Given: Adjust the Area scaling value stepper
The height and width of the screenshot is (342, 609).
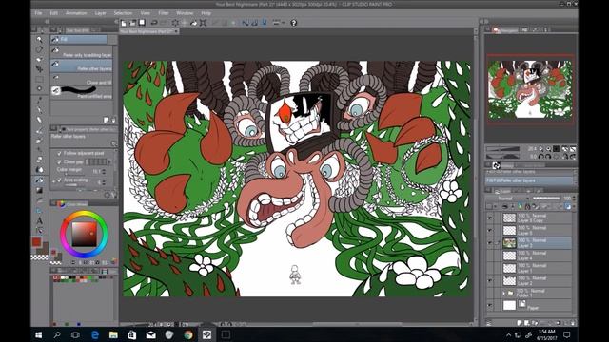Looking at the screenshot, I should point(104,181).
